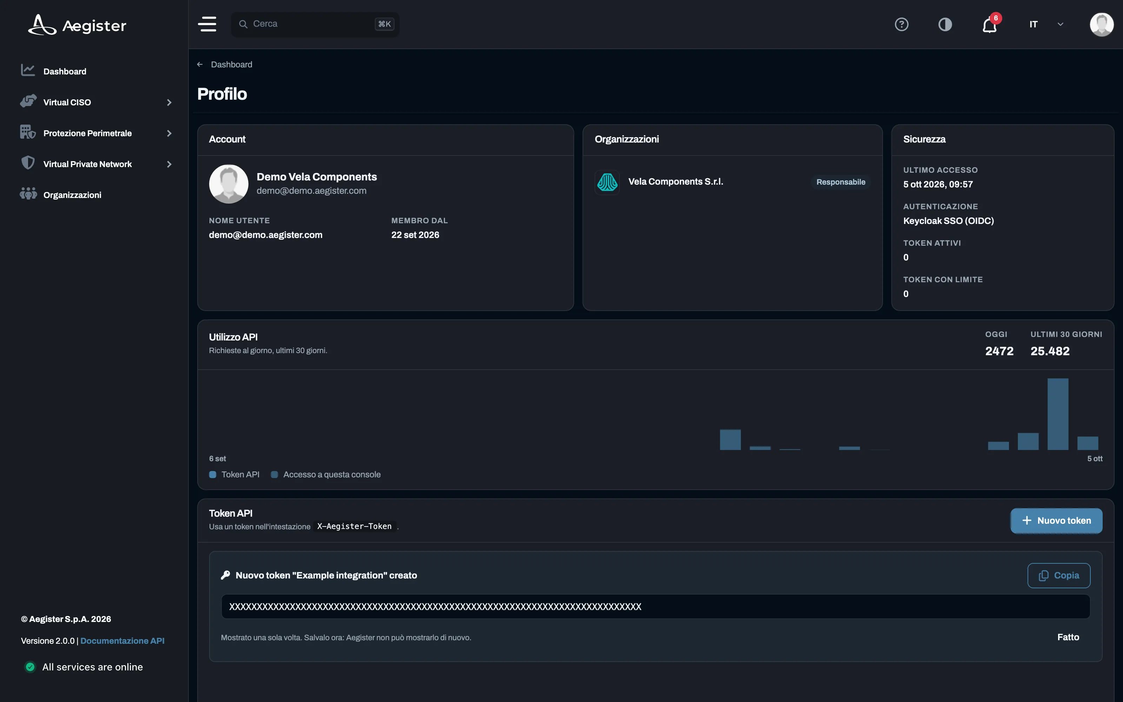Image resolution: width=1123 pixels, height=702 pixels.
Task: Click the ⌘K shortcut badge
Action: click(x=384, y=24)
